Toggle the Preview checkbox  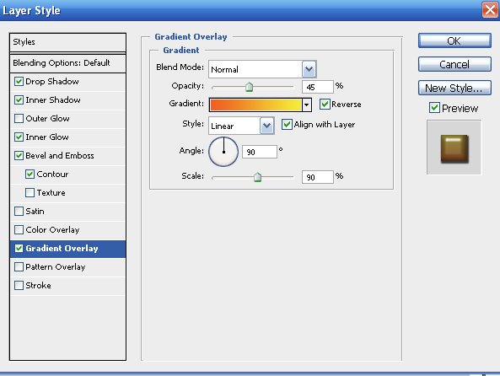coord(434,108)
